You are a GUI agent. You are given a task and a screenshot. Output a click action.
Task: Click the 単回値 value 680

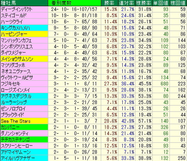164,84
